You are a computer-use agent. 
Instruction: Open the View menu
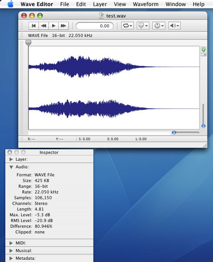coord(120,4)
